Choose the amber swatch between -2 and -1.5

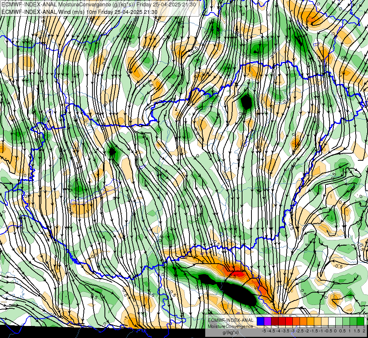[310, 321]
